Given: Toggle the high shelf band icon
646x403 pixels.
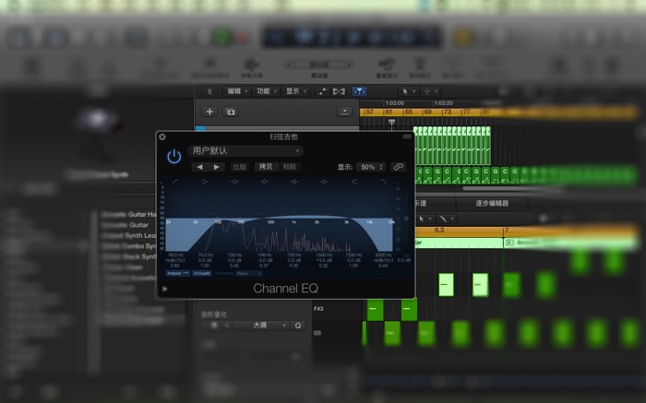Looking at the screenshot, I should point(353,182).
